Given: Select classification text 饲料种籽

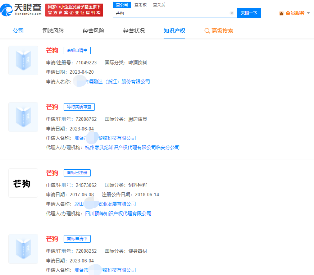Looking at the screenshot, I should click(138, 185).
